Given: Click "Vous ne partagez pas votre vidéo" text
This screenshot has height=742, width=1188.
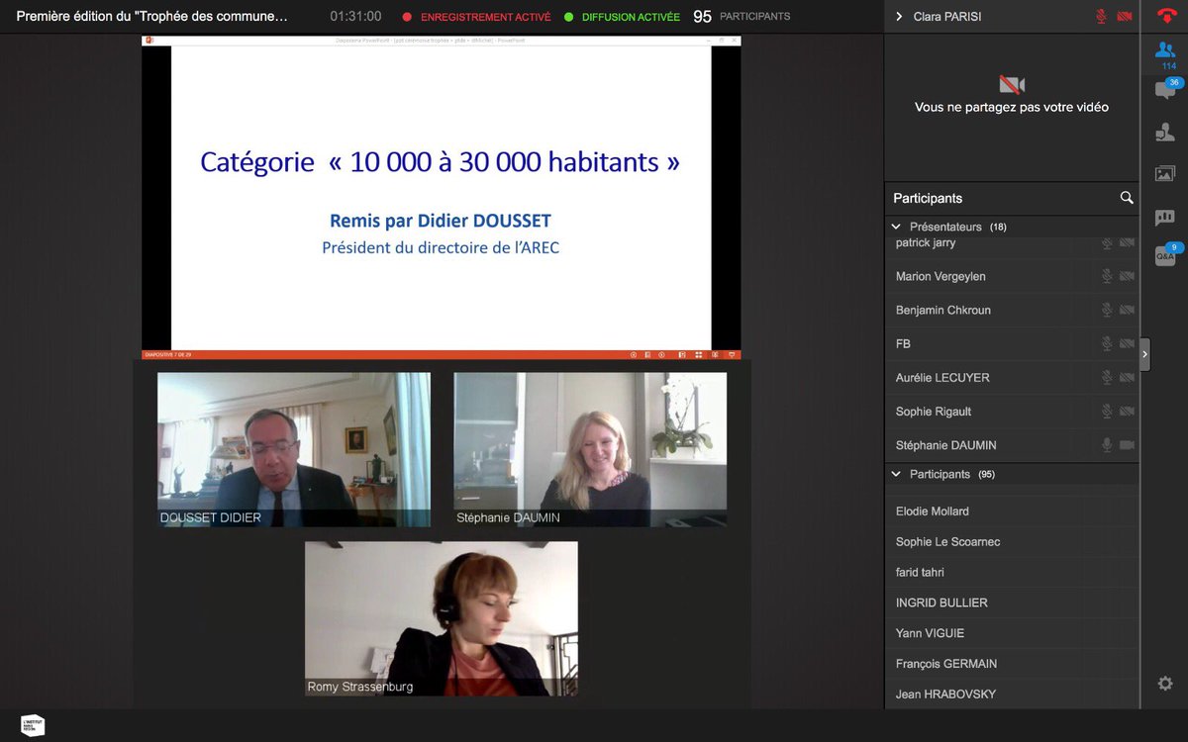Looking at the screenshot, I should (x=1012, y=107).
